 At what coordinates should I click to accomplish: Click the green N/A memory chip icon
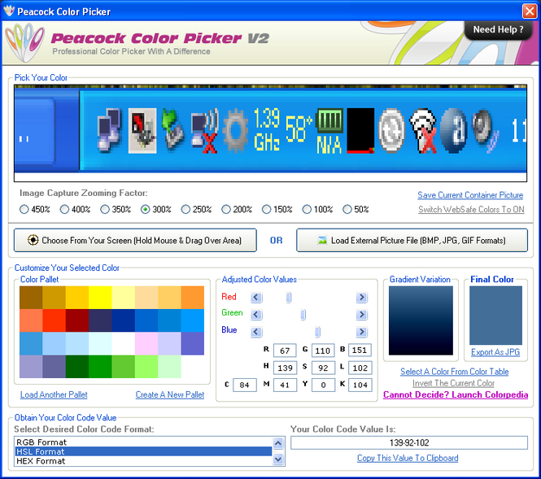[329, 130]
